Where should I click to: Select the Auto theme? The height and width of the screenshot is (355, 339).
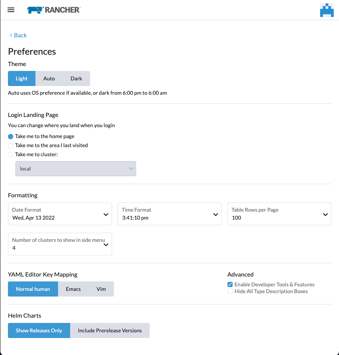(x=49, y=78)
